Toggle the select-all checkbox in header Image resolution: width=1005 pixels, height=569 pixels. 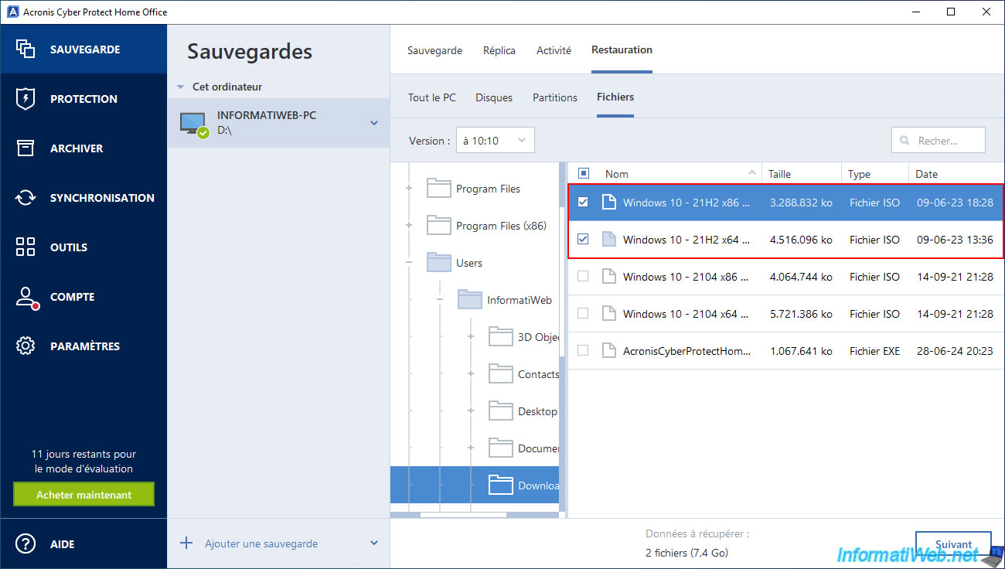(x=584, y=174)
